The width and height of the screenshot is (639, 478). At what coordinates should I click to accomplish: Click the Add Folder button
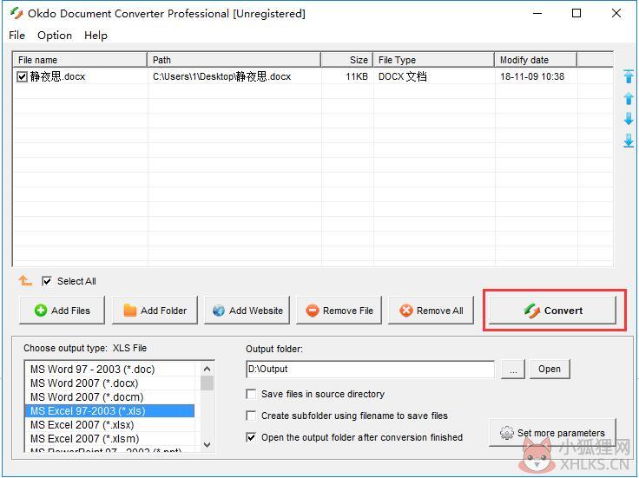pyautogui.click(x=155, y=311)
